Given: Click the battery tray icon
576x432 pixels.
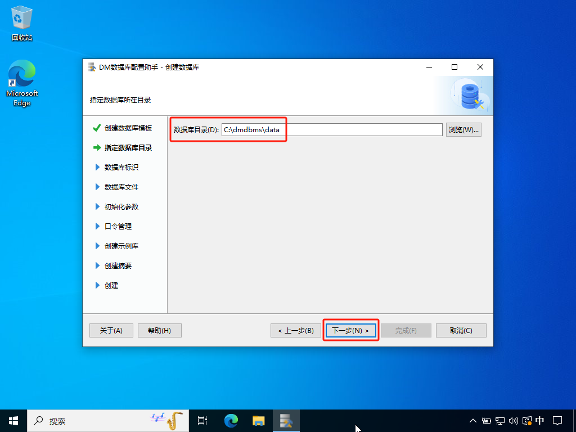Looking at the screenshot, I should [487, 421].
